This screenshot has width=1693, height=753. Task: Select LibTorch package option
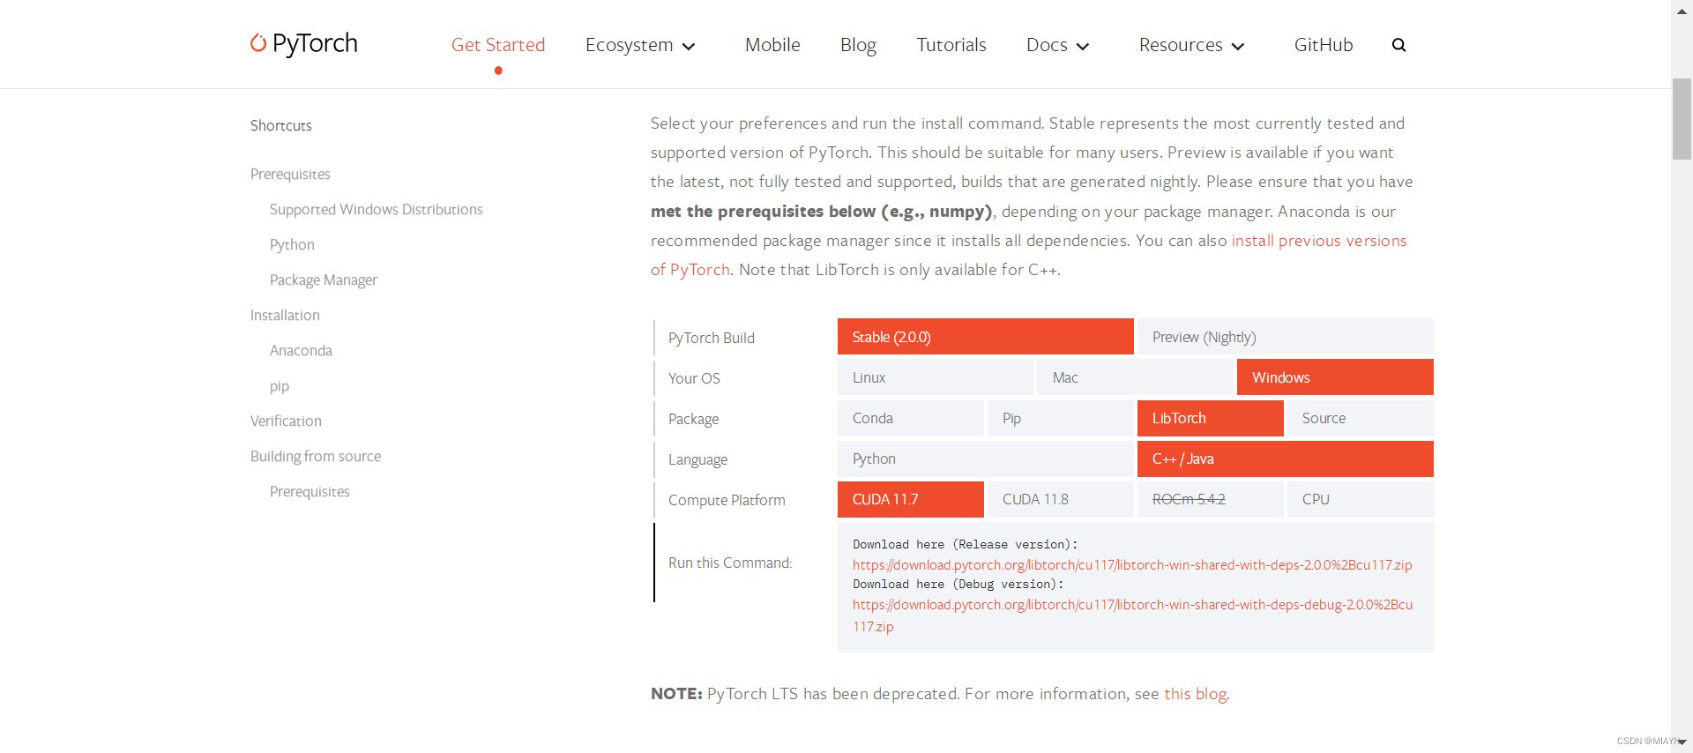click(x=1211, y=418)
